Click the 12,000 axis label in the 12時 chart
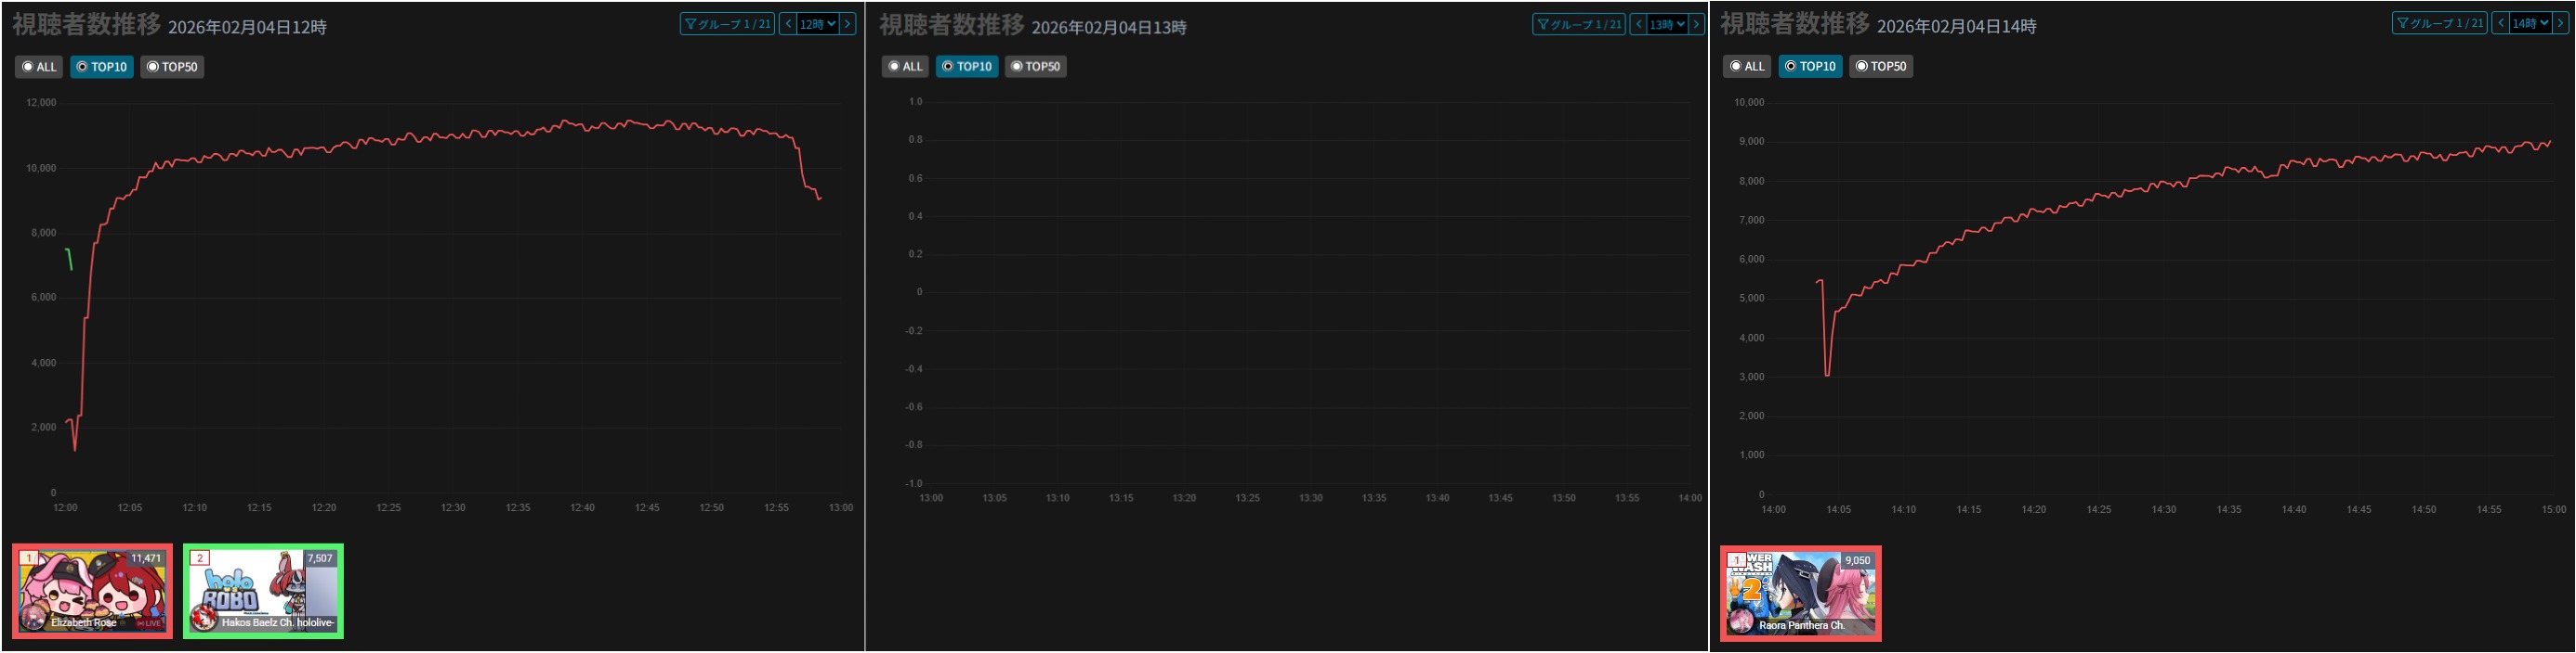Screen dimensions: 2576x653 tap(41, 103)
